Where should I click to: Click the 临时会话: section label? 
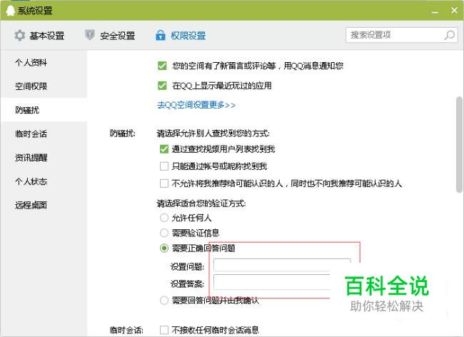coord(126,330)
